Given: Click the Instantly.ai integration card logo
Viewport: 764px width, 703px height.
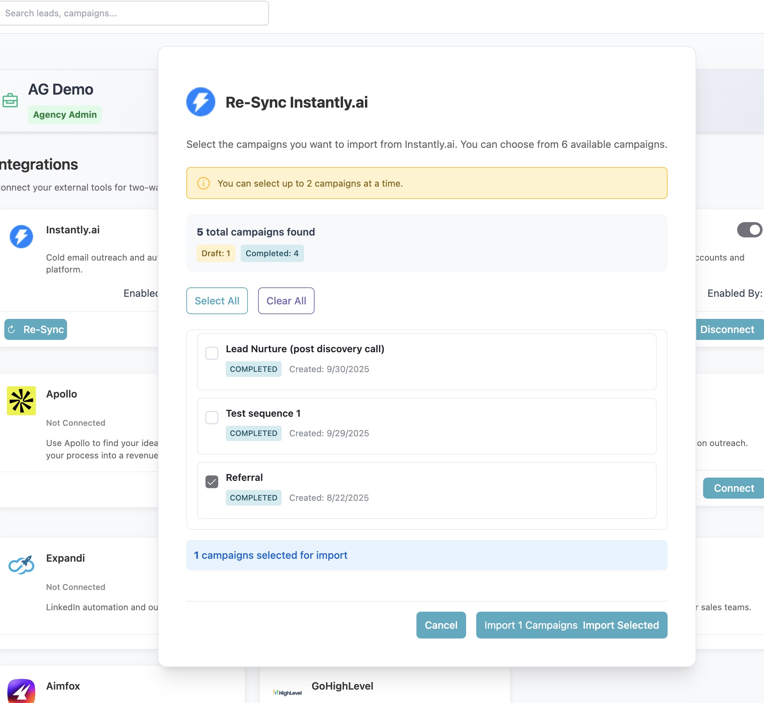Looking at the screenshot, I should pos(21,236).
